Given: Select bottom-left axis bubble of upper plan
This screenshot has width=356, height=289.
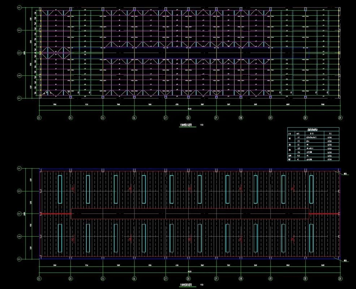Looking at the screenshot, I should point(19,98).
